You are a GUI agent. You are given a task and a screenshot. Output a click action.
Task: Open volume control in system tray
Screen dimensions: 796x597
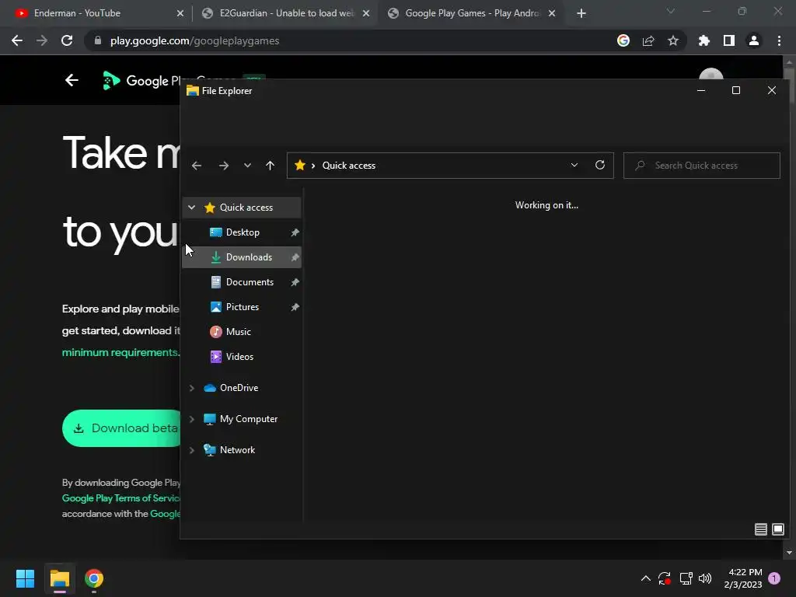[705, 578]
